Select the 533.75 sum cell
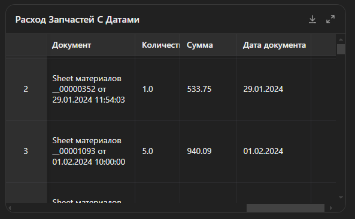This screenshot has height=219, width=355. 208,89
